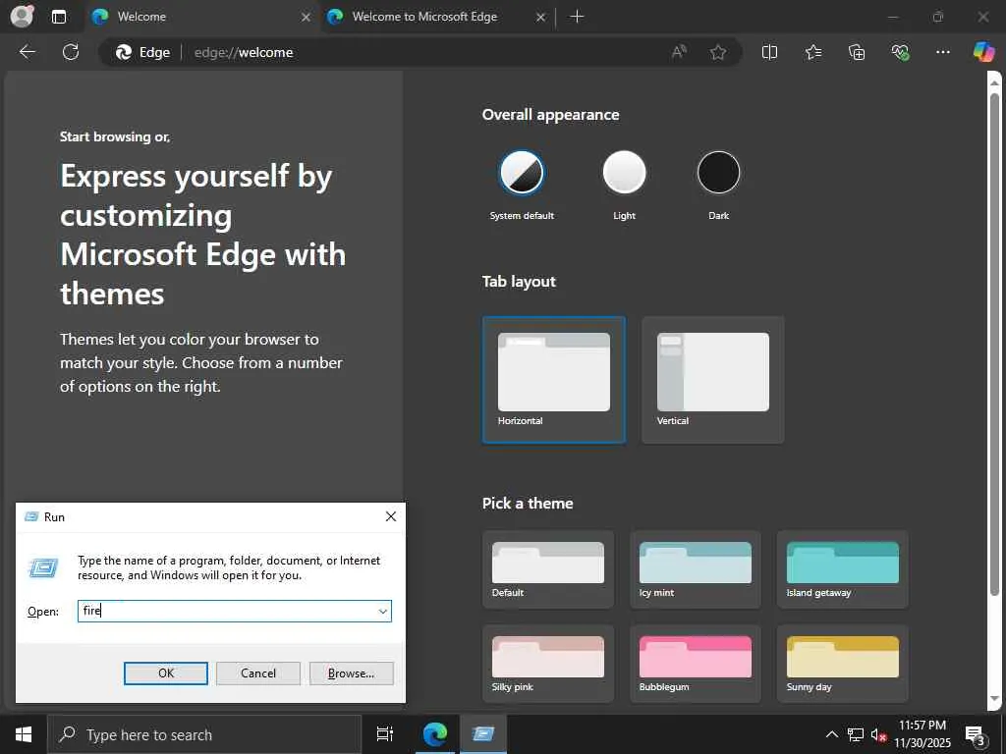
Task: Click the taskbar search box
Action: pyautogui.click(x=204, y=734)
